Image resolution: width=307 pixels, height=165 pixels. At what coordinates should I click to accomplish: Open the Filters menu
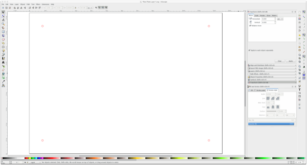coord(38,5)
